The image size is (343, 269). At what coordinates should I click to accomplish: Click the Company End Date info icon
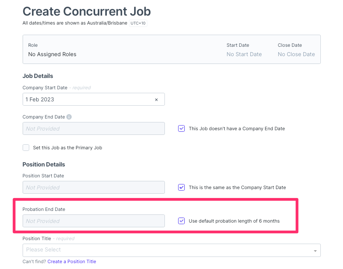(69, 117)
